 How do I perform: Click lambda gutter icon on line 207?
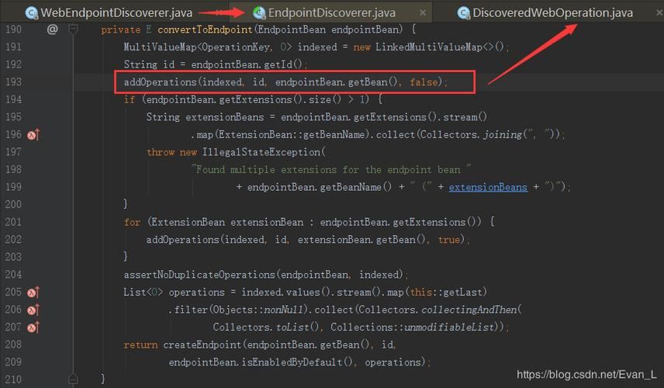[x=33, y=327]
